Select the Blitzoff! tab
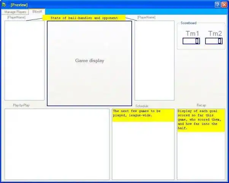Viewport: 229px width, 183px height. tap(37, 11)
